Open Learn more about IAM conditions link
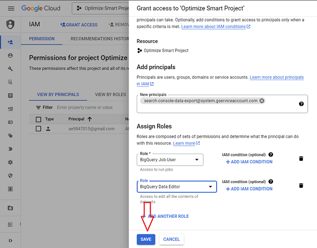The height and width of the screenshot is (248, 317). [x=216, y=26]
